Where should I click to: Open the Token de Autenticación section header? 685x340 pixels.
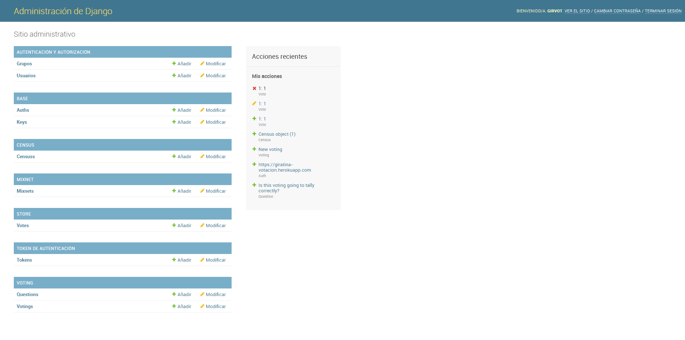46,249
